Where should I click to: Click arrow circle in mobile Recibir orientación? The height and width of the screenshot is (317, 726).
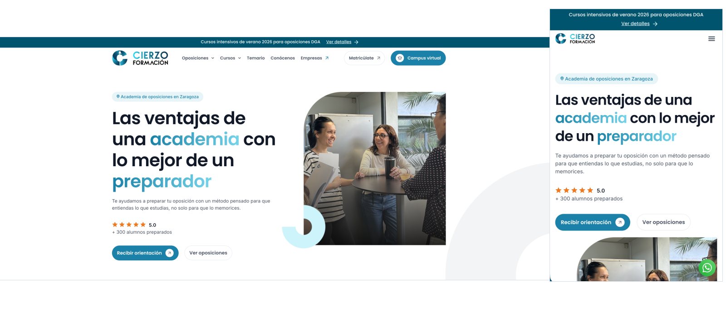[x=620, y=222]
